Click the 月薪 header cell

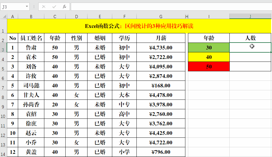pos(161,38)
